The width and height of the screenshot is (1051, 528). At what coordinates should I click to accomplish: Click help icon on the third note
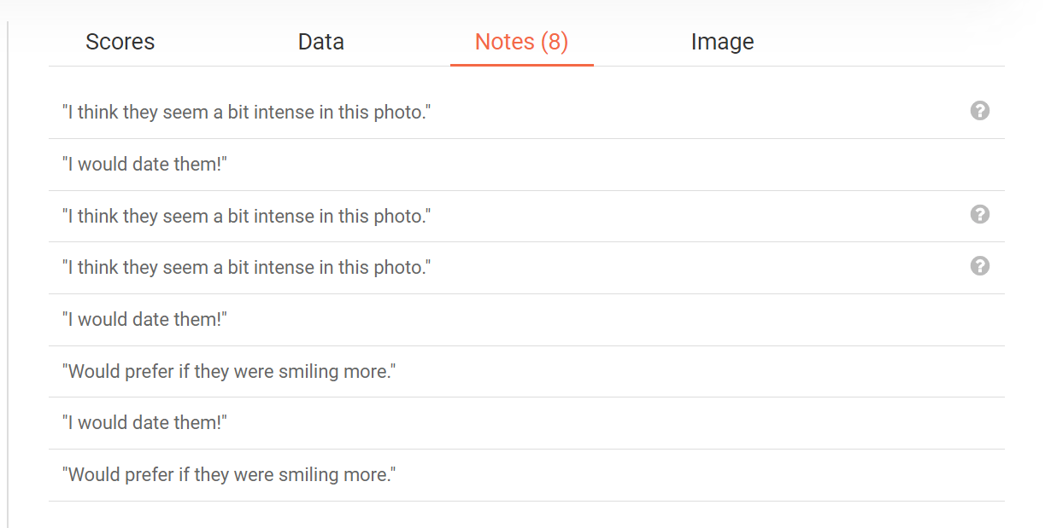[x=980, y=214]
